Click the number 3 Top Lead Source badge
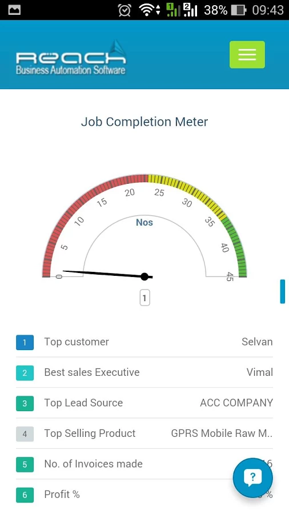289x514 pixels. coord(25,403)
